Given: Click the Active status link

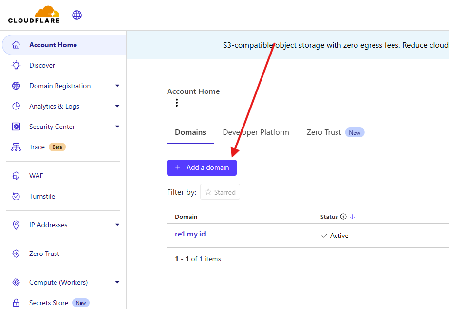Looking at the screenshot, I should [x=339, y=236].
